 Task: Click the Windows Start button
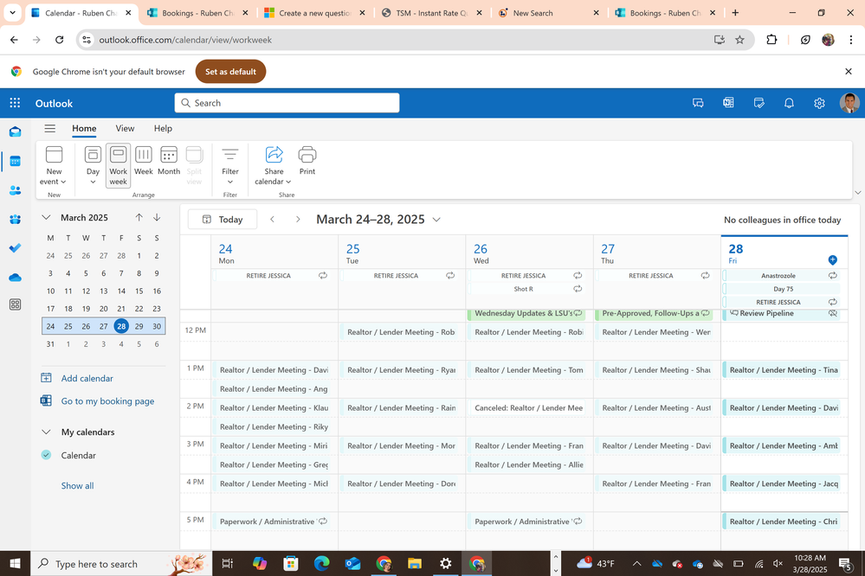[x=15, y=563]
